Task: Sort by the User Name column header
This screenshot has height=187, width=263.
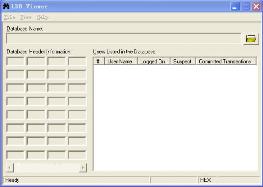Action: [121, 61]
